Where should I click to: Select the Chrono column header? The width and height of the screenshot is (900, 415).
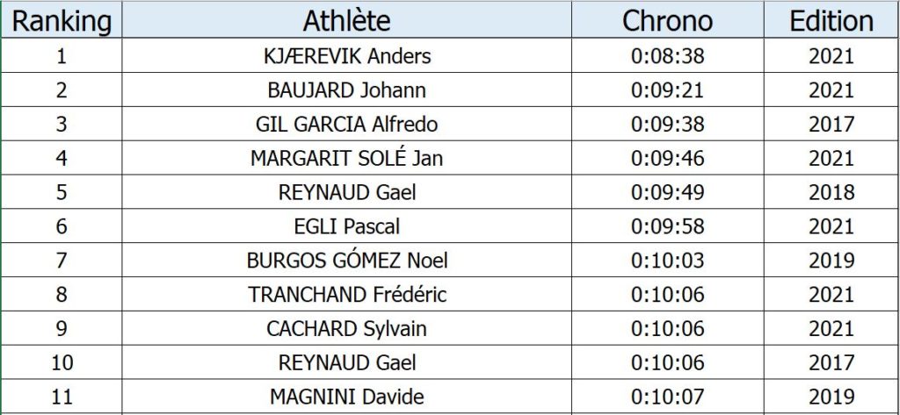(x=668, y=20)
